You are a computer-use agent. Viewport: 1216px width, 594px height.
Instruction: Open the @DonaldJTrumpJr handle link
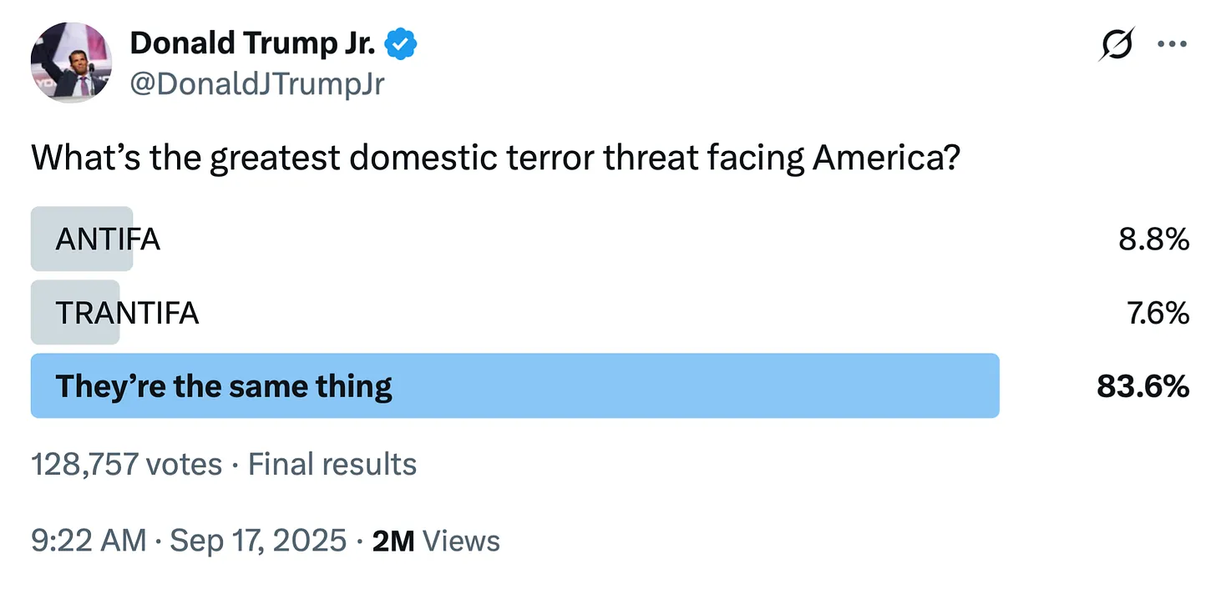click(x=257, y=83)
